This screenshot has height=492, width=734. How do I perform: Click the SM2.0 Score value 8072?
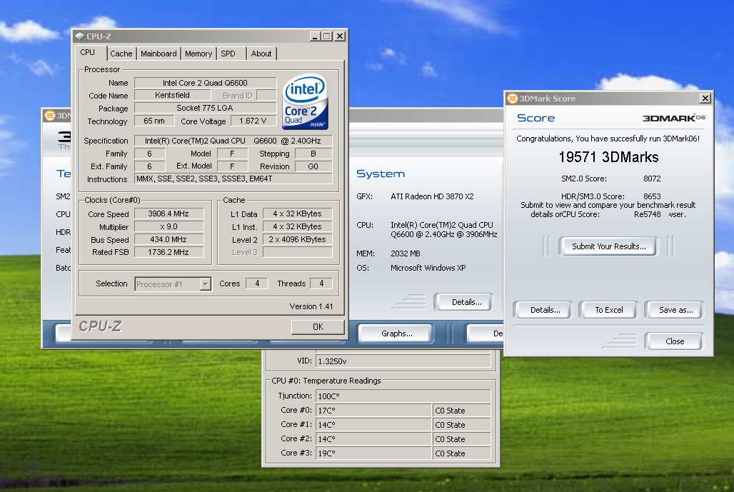pyautogui.click(x=652, y=179)
